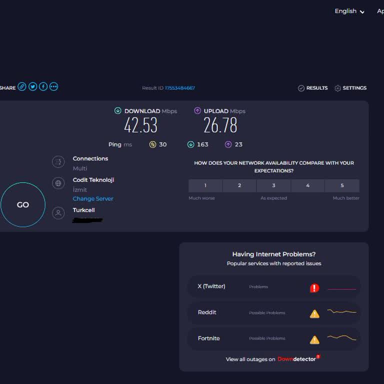Click the red alert icon for X (Twitter)
Screen dimensions: 384x384
click(x=314, y=288)
